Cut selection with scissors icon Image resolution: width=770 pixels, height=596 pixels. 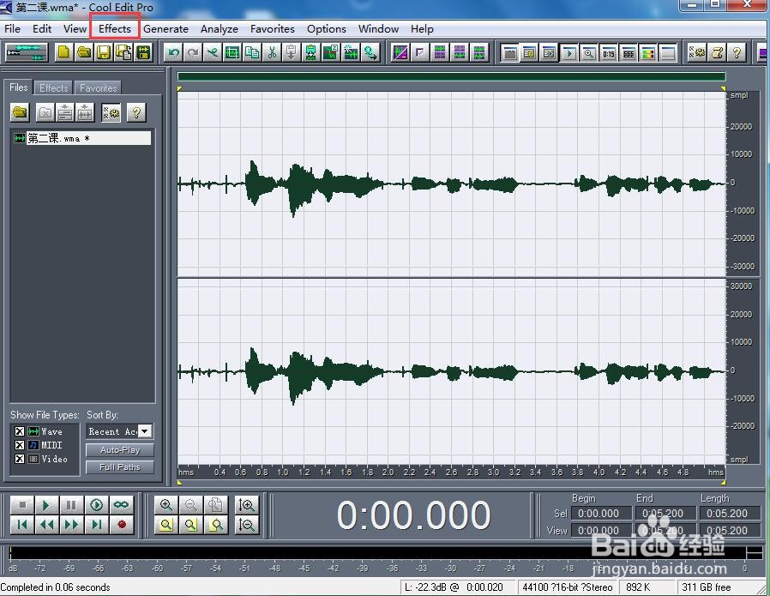(x=272, y=52)
